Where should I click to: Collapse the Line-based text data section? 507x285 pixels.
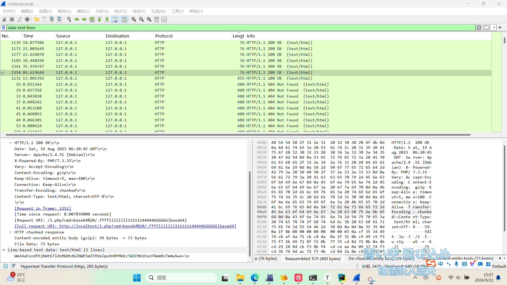[x=4, y=250]
